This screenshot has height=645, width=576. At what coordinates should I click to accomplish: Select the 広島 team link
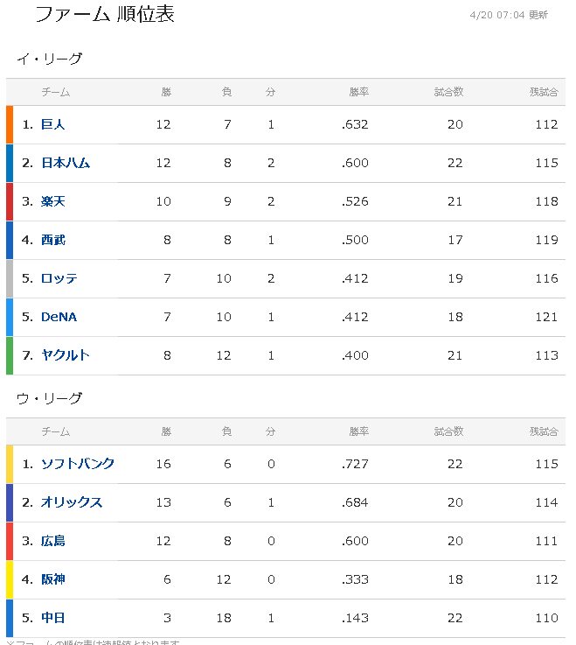pos(53,541)
